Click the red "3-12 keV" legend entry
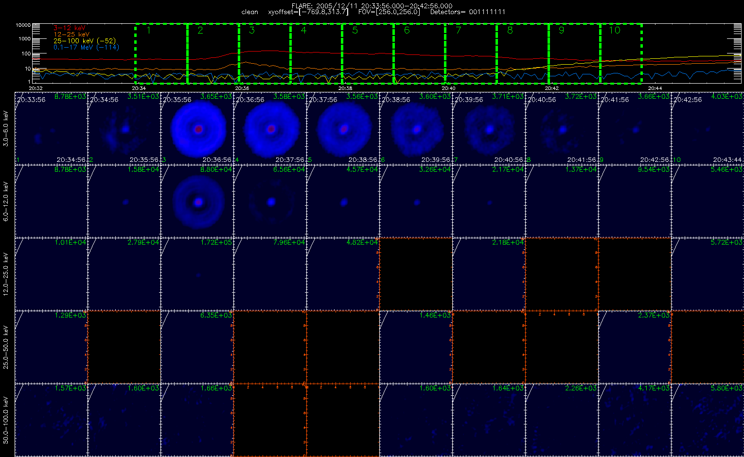Image resolution: width=744 pixels, height=457 pixels. [69, 28]
